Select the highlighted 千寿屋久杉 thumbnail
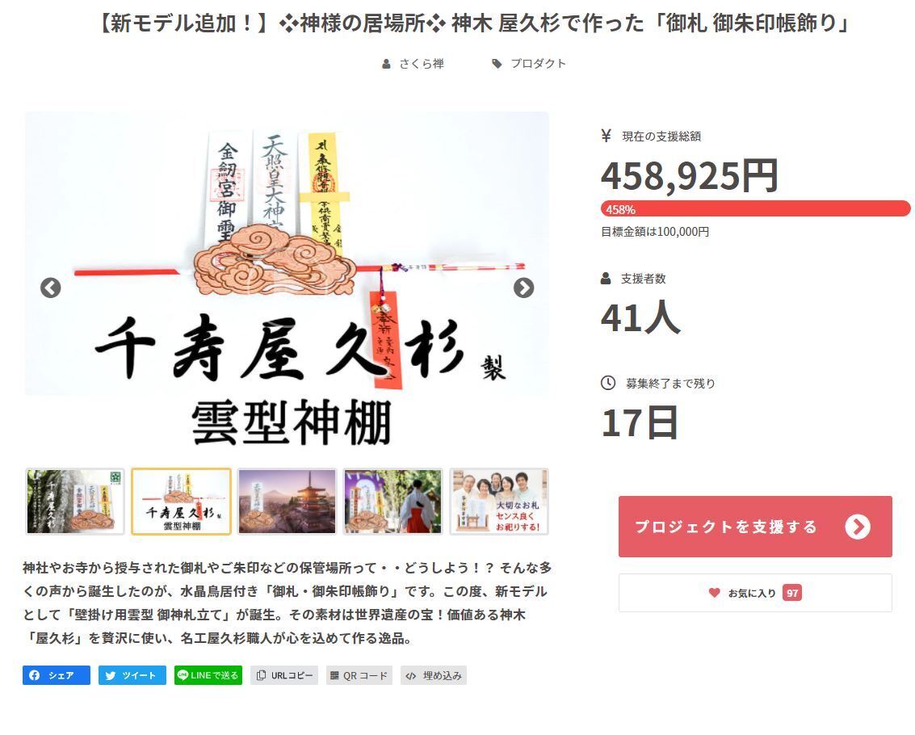This screenshot has width=915, height=735. (182, 502)
